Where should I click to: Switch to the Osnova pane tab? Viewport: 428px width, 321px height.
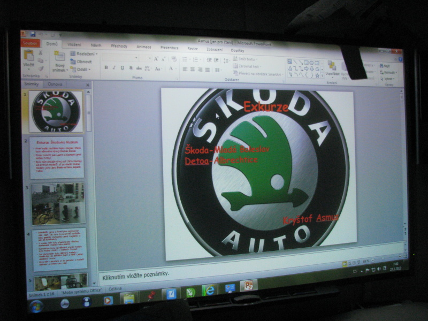coord(55,84)
